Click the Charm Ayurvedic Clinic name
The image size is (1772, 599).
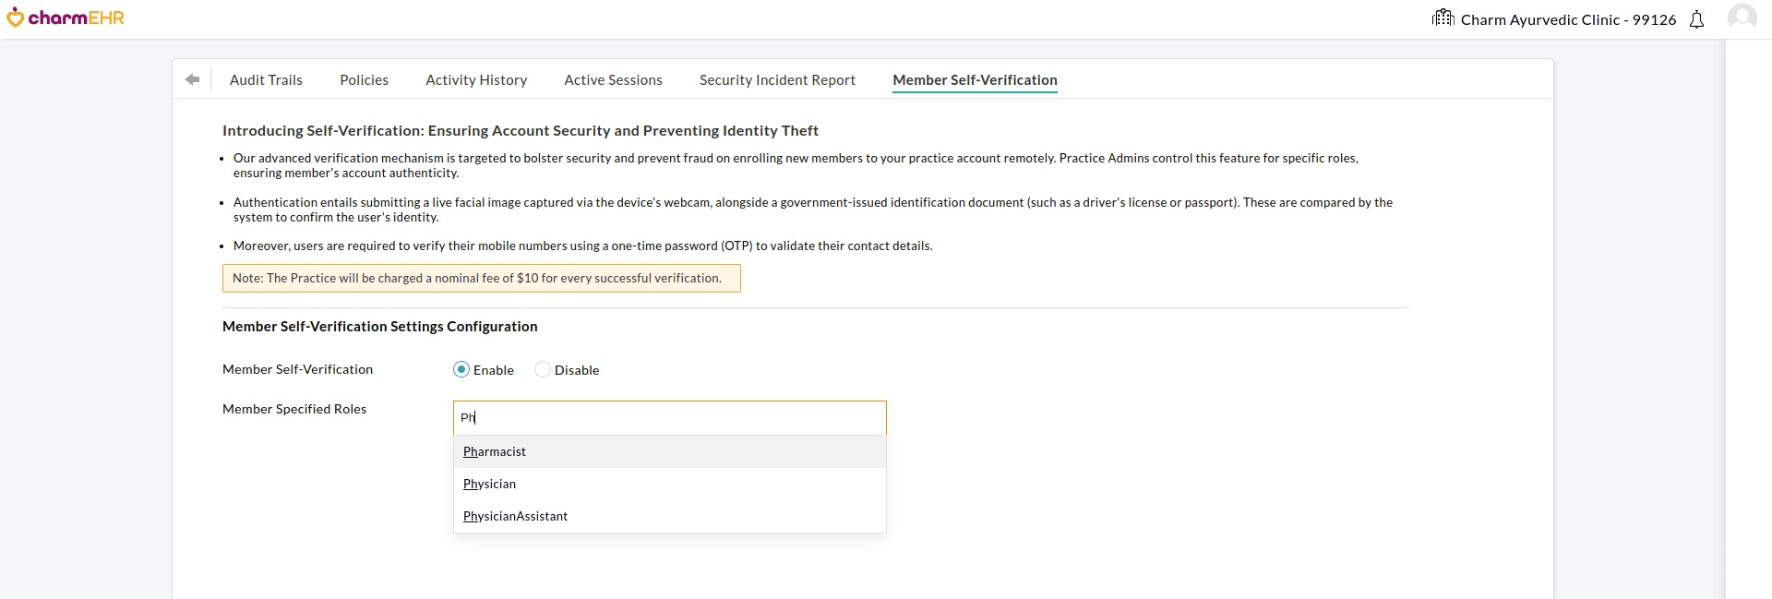tap(1568, 19)
